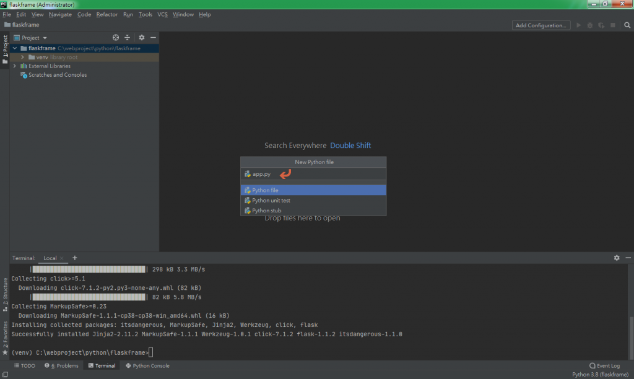Close the Local terminal tab
This screenshot has width=634, height=379.
(61, 258)
